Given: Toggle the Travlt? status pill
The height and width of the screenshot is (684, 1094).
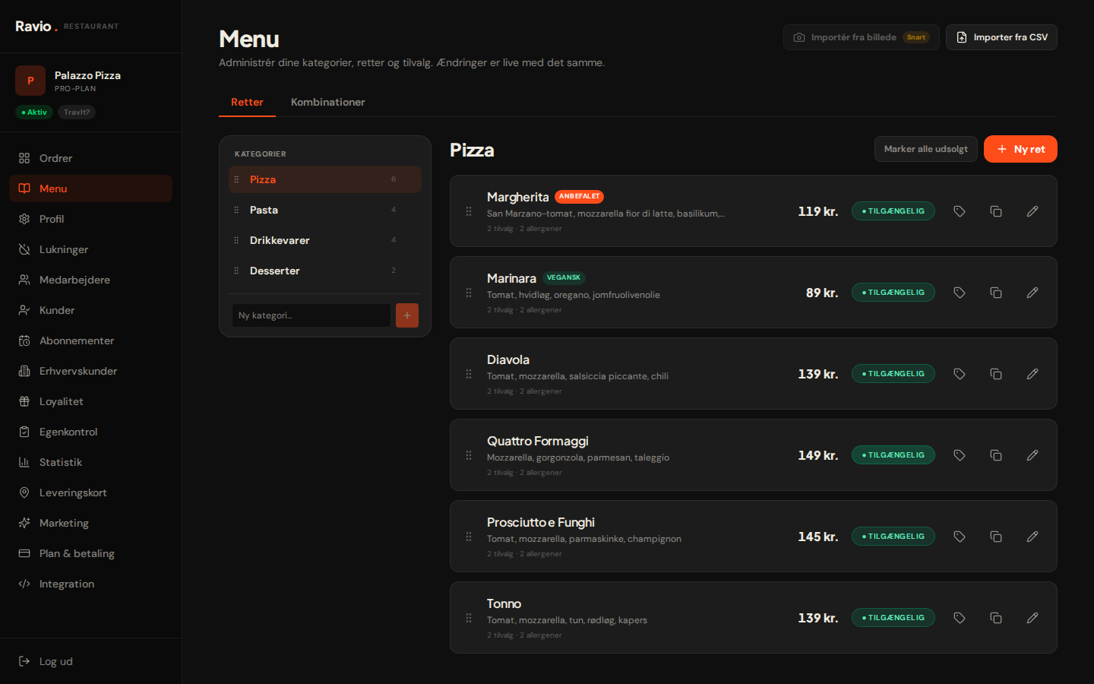Looking at the screenshot, I should (x=77, y=112).
